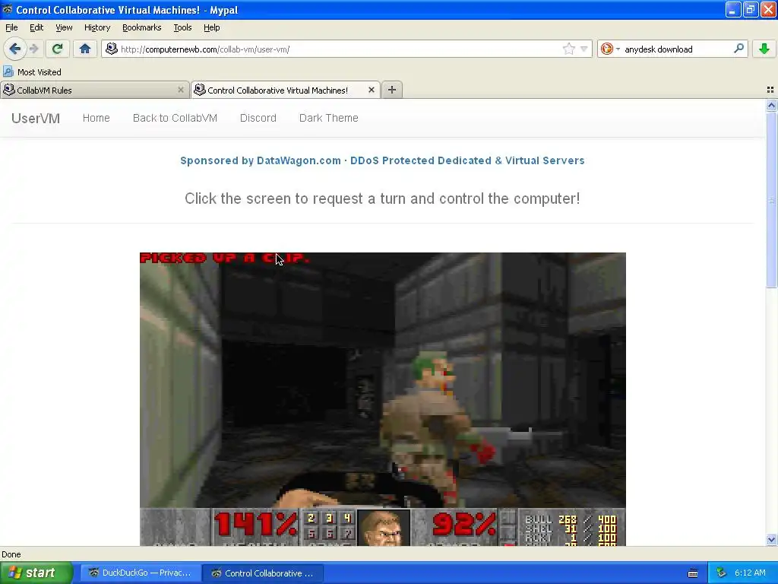Open the Bookmarks menu
This screenshot has width=778, height=584.
point(141,27)
